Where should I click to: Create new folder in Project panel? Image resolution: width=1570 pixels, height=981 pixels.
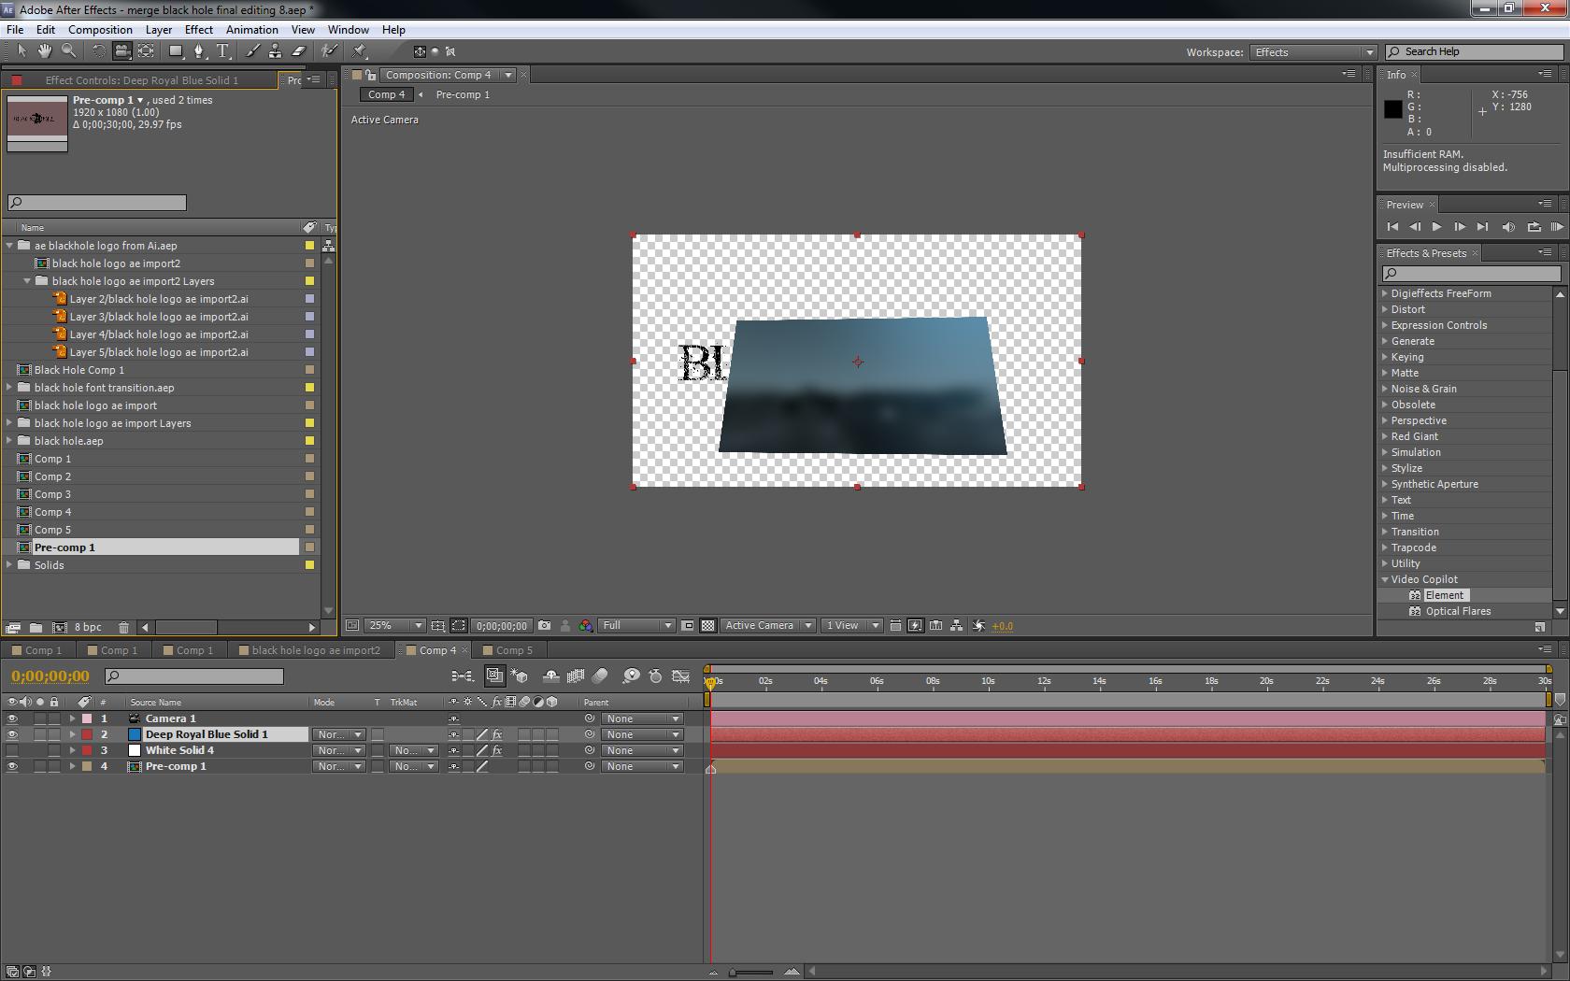pos(36,628)
